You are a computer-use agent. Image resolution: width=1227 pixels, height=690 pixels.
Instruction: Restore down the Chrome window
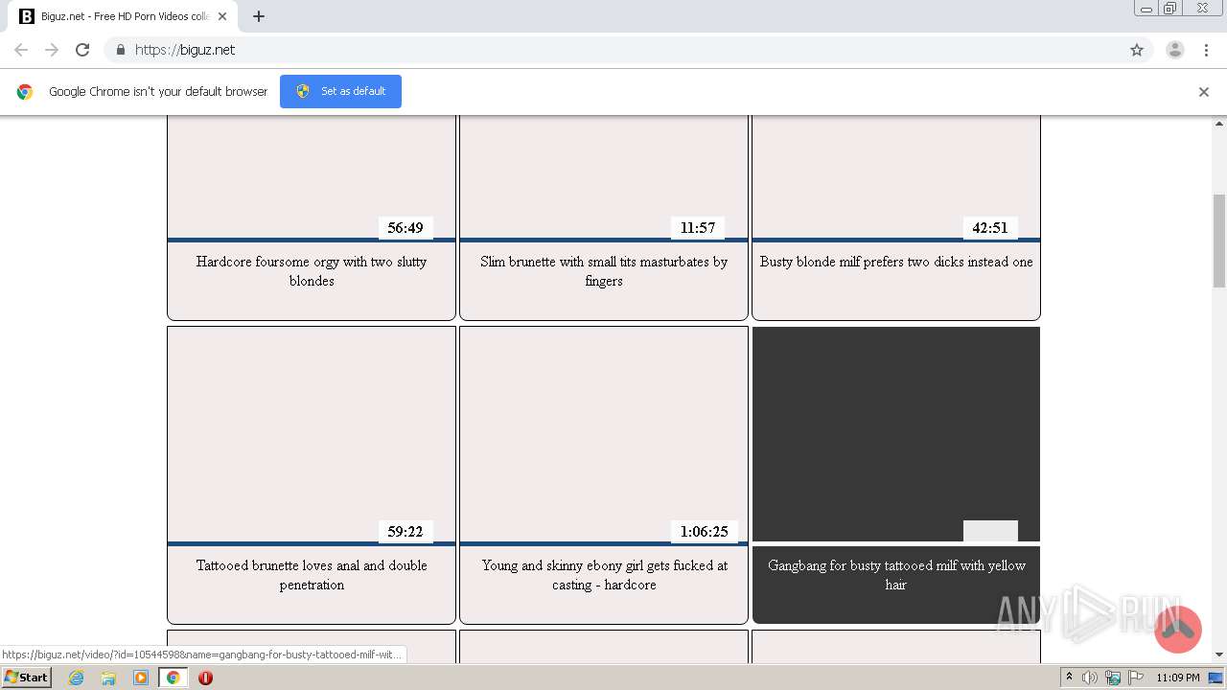1170,9
